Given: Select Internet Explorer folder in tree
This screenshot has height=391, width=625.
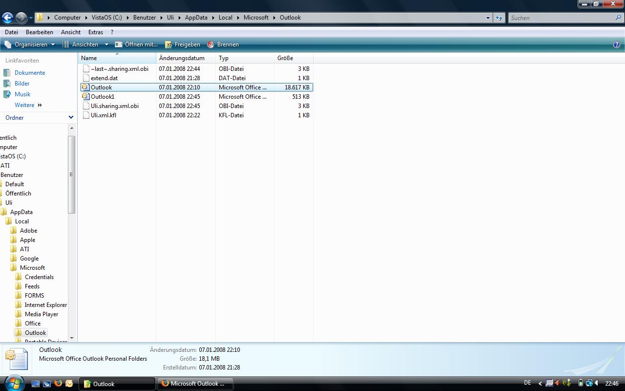Looking at the screenshot, I should pyautogui.click(x=45, y=305).
